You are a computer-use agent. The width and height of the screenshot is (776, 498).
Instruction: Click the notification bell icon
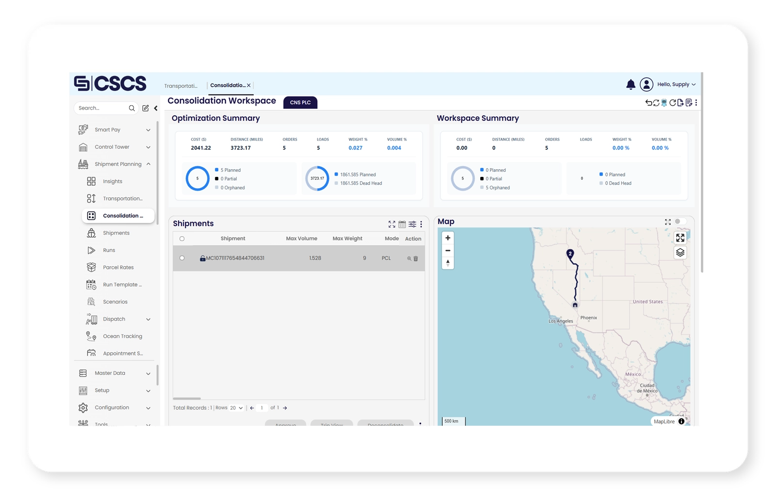pyautogui.click(x=630, y=84)
